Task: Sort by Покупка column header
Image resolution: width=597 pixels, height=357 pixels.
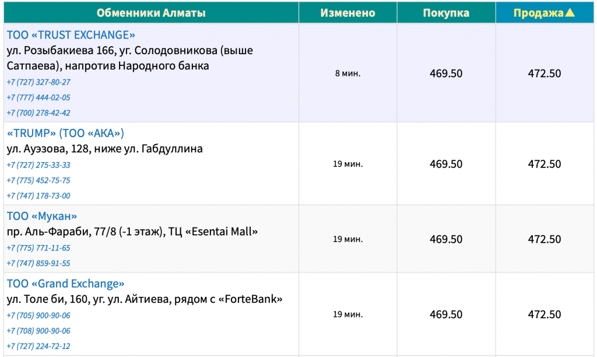Action: coord(446,13)
